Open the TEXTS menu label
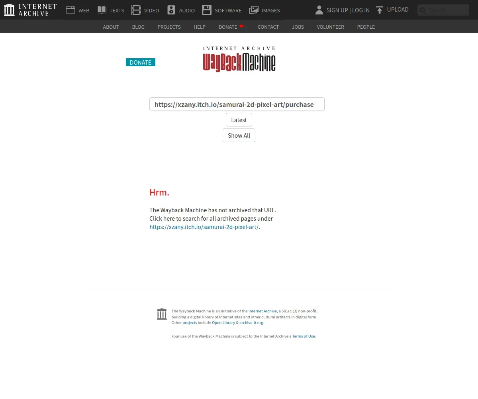The height and width of the screenshot is (399, 478). 117,10
